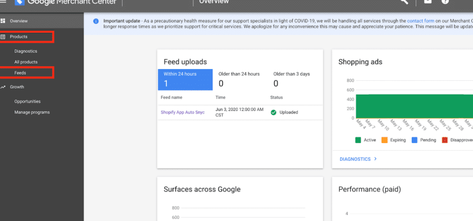
Task: Open the mail notifications icon
Action: 428,1
